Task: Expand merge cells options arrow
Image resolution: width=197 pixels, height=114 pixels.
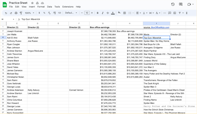Action: point(133,13)
